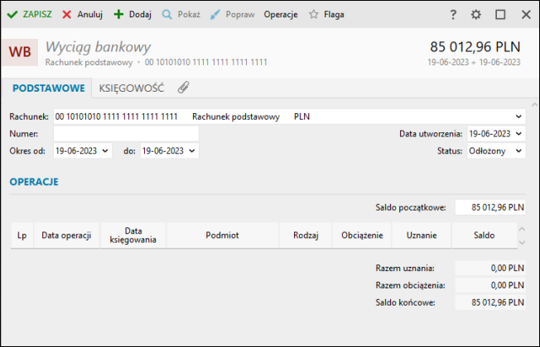Open settings with the gear icon
The width and height of the screenshot is (540, 347).
pos(476,14)
